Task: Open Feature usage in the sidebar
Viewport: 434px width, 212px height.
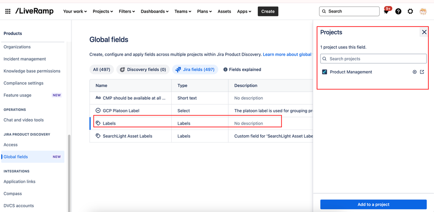Action: click(17, 95)
